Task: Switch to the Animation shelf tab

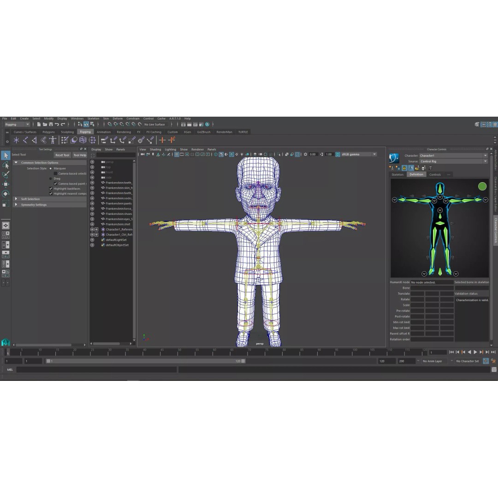Action: pyautogui.click(x=104, y=132)
